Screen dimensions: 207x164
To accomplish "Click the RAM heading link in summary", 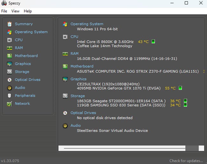I will click(x=74, y=53).
